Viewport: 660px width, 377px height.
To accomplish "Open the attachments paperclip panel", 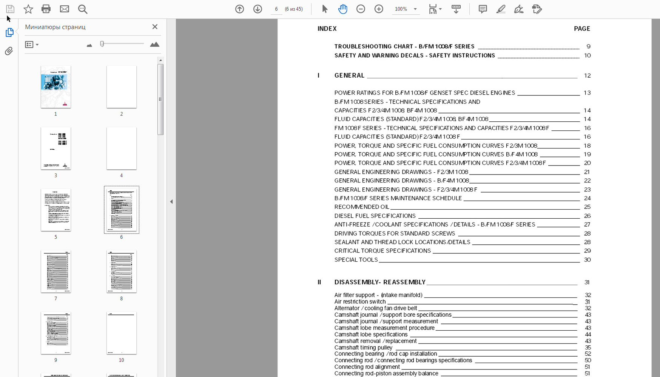I will pyautogui.click(x=9, y=51).
